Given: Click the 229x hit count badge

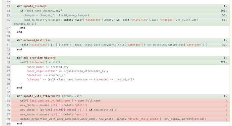Looking at the screenshot, I should [x=224, y=62].
